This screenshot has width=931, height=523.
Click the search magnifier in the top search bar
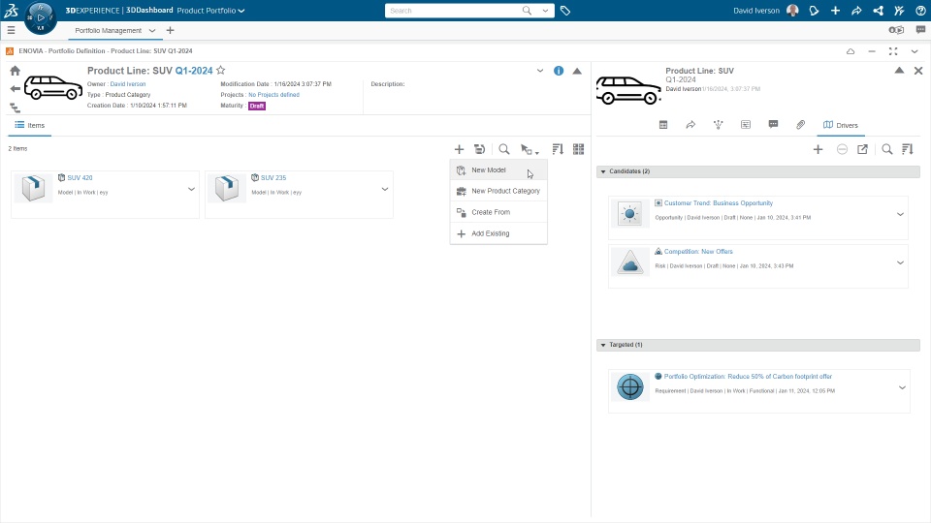pyautogui.click(x=527, y=11)
